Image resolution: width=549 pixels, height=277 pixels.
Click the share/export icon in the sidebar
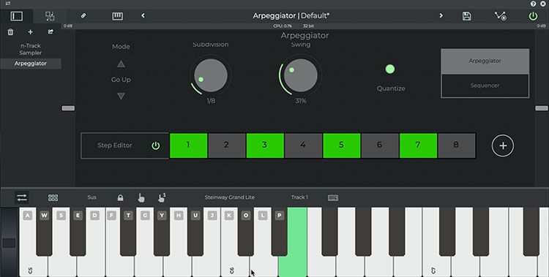tap(51, 32)
